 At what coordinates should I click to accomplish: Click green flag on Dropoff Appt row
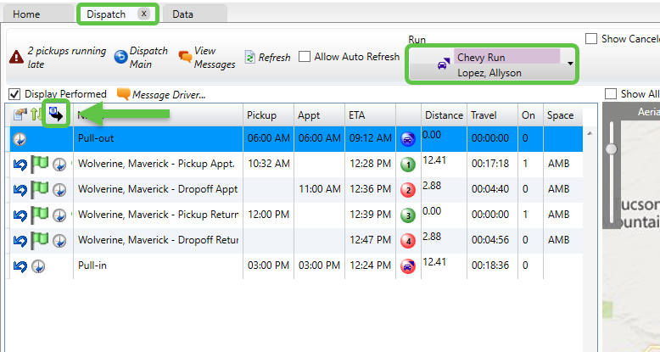coord(39,190)
